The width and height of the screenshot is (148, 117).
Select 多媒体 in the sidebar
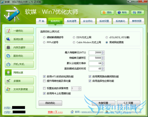pyautogui.click(x=19, y=81)
